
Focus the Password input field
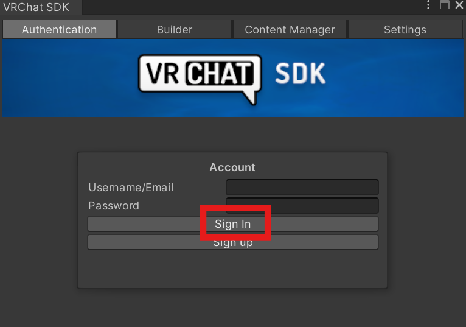pyautogui.click(x=302, y=205)
